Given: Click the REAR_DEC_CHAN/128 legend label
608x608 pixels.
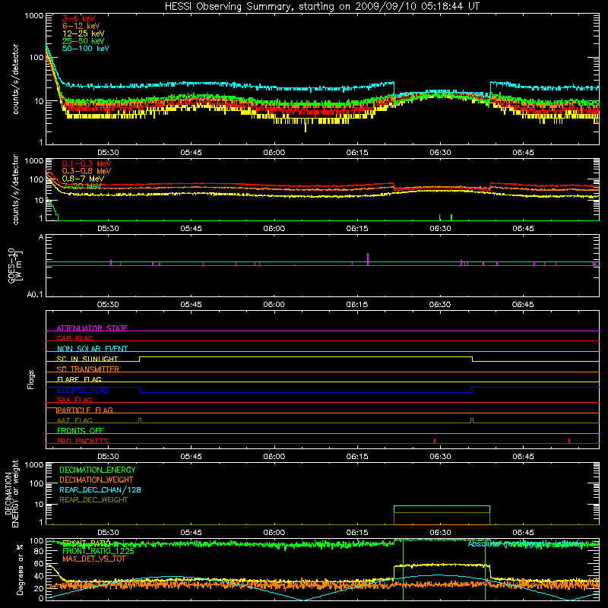Looking at the screenshot, I should 100,490.
